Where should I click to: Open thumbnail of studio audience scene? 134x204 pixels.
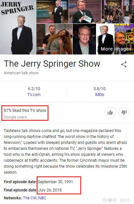[x=118, y=12]
